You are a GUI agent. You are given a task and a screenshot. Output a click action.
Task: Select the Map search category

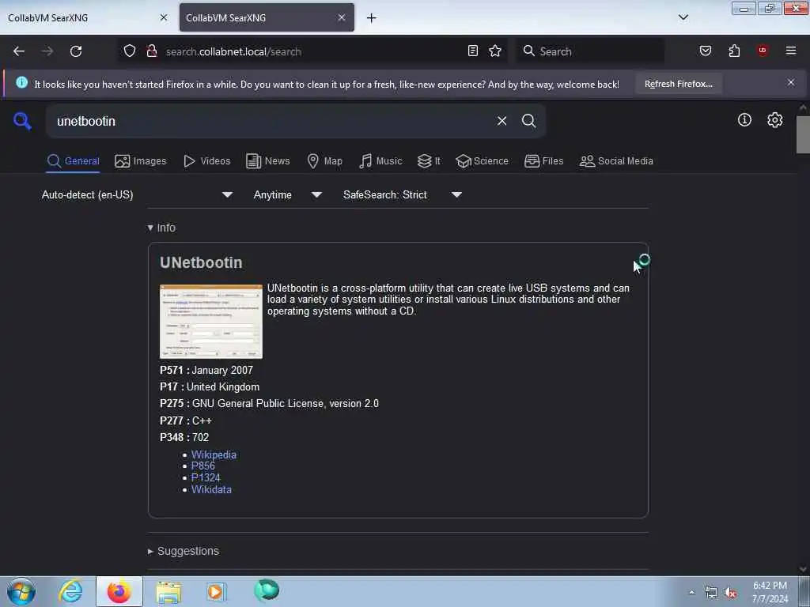coord(324,161)
